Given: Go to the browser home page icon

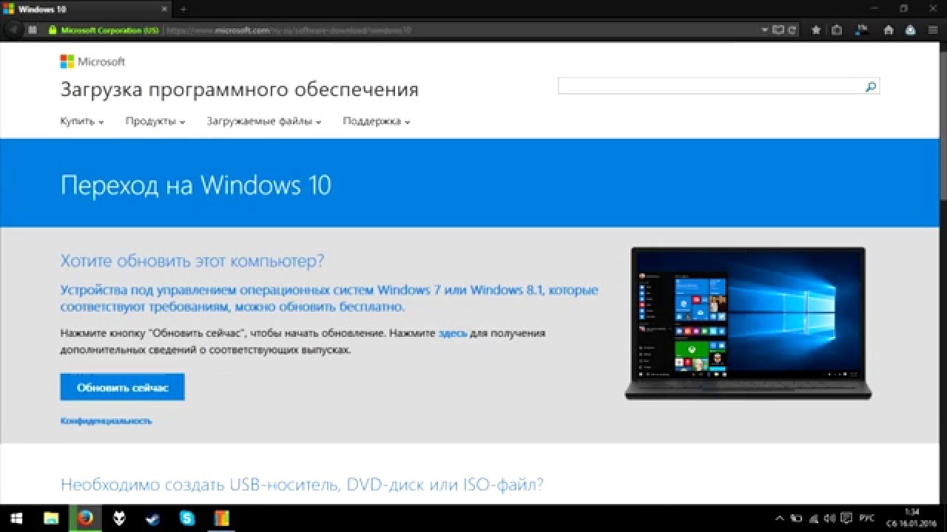Looking at the screenshot, I should [x=890, y=30].
